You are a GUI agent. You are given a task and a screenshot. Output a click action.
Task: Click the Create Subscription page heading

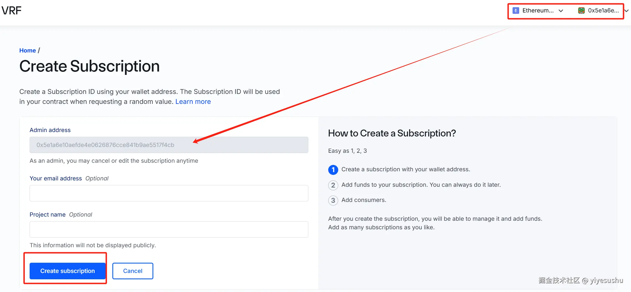(x=89, y=67)
